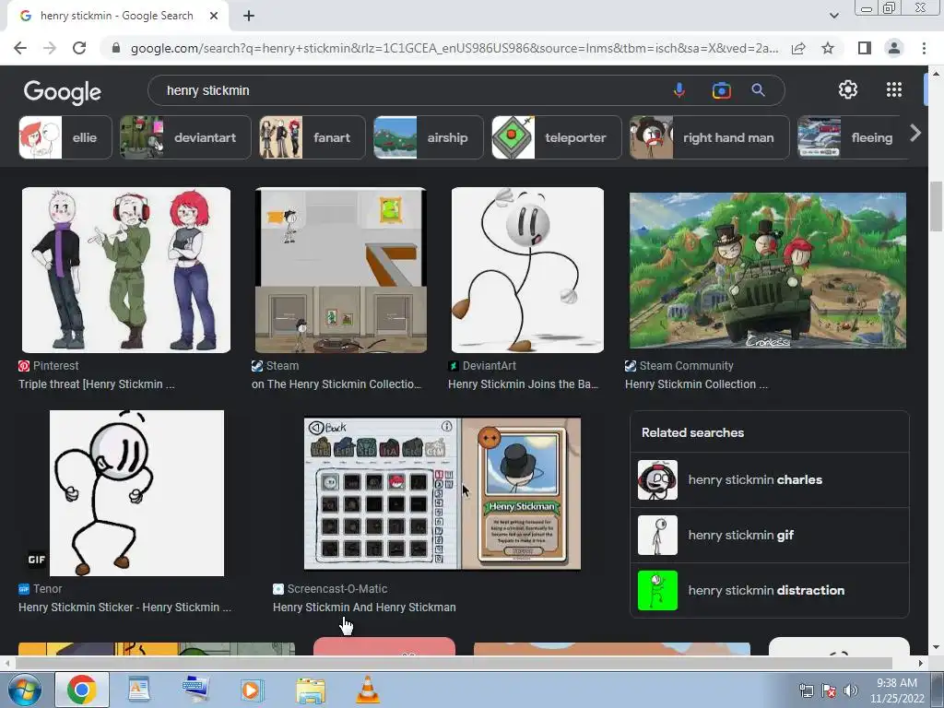Image resolution: width=944 pixels, height=708 pixels.
Task: Open Windows Media Player from taskbar
Action: 252,690
